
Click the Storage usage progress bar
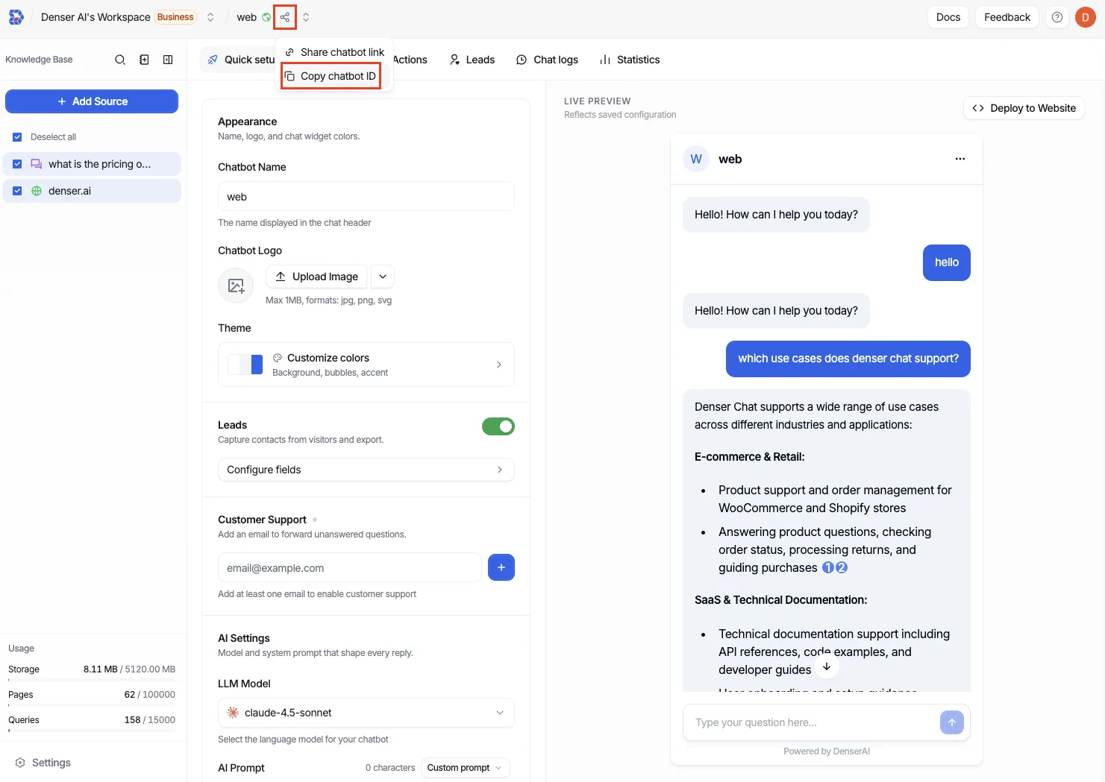(x=92, y=681)
